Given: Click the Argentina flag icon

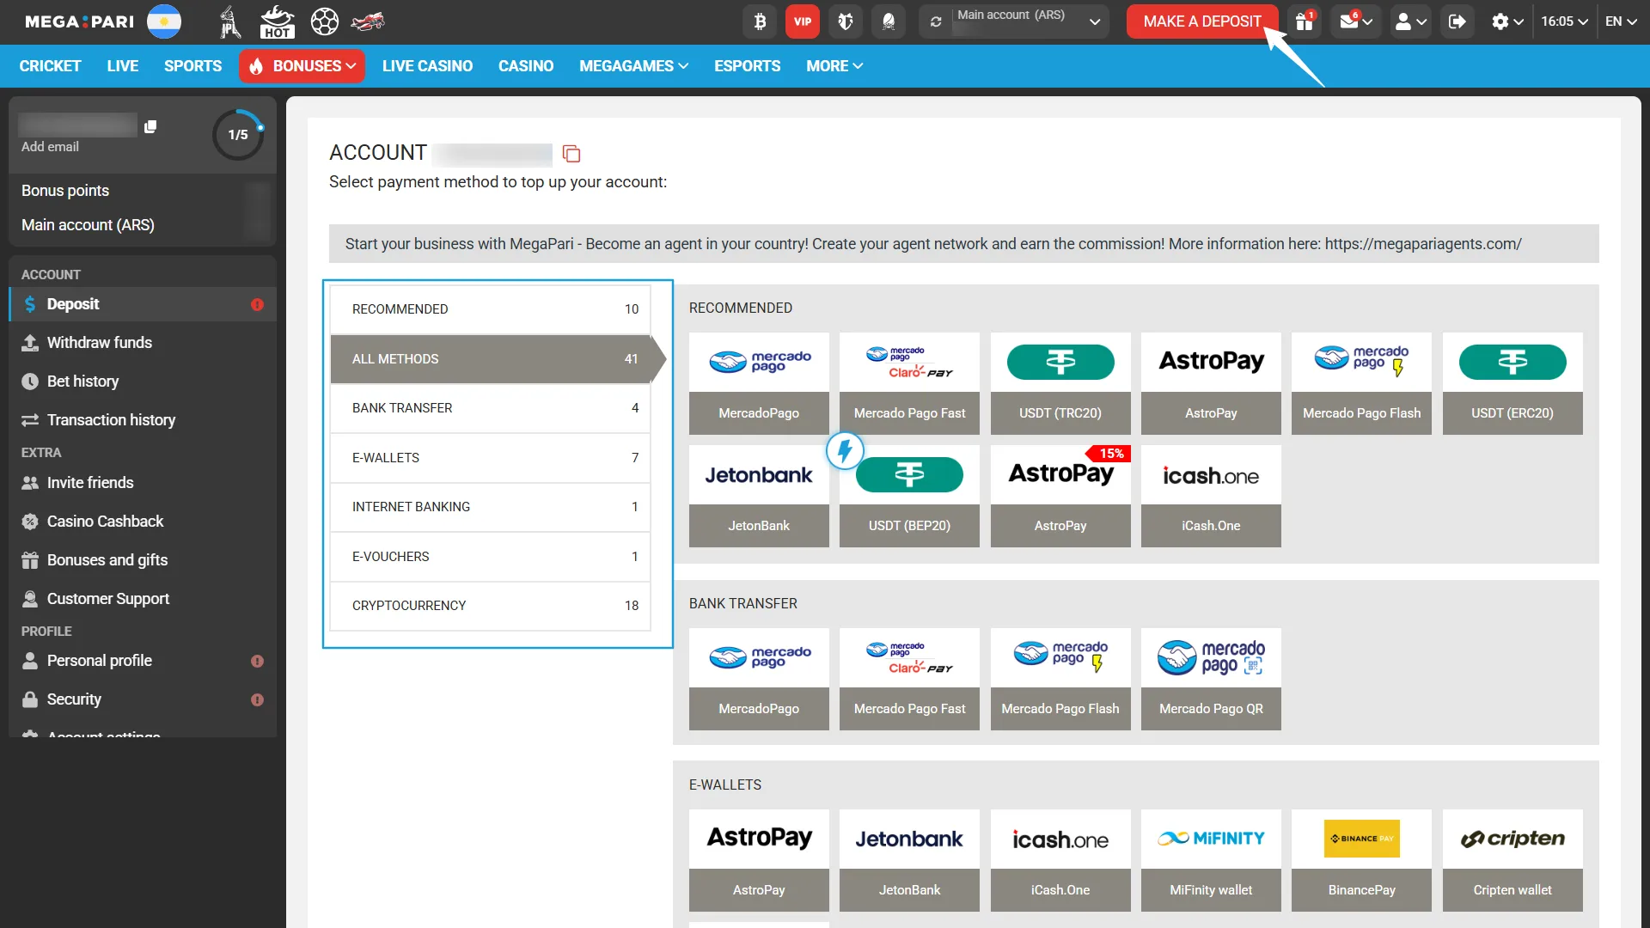Looking at the screenshot, I should pyautogui.click(x=163, y=21).
